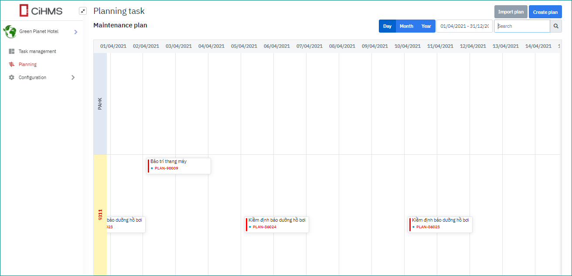
Task: Switch the view to Day
Action: [x=387, y=26]
